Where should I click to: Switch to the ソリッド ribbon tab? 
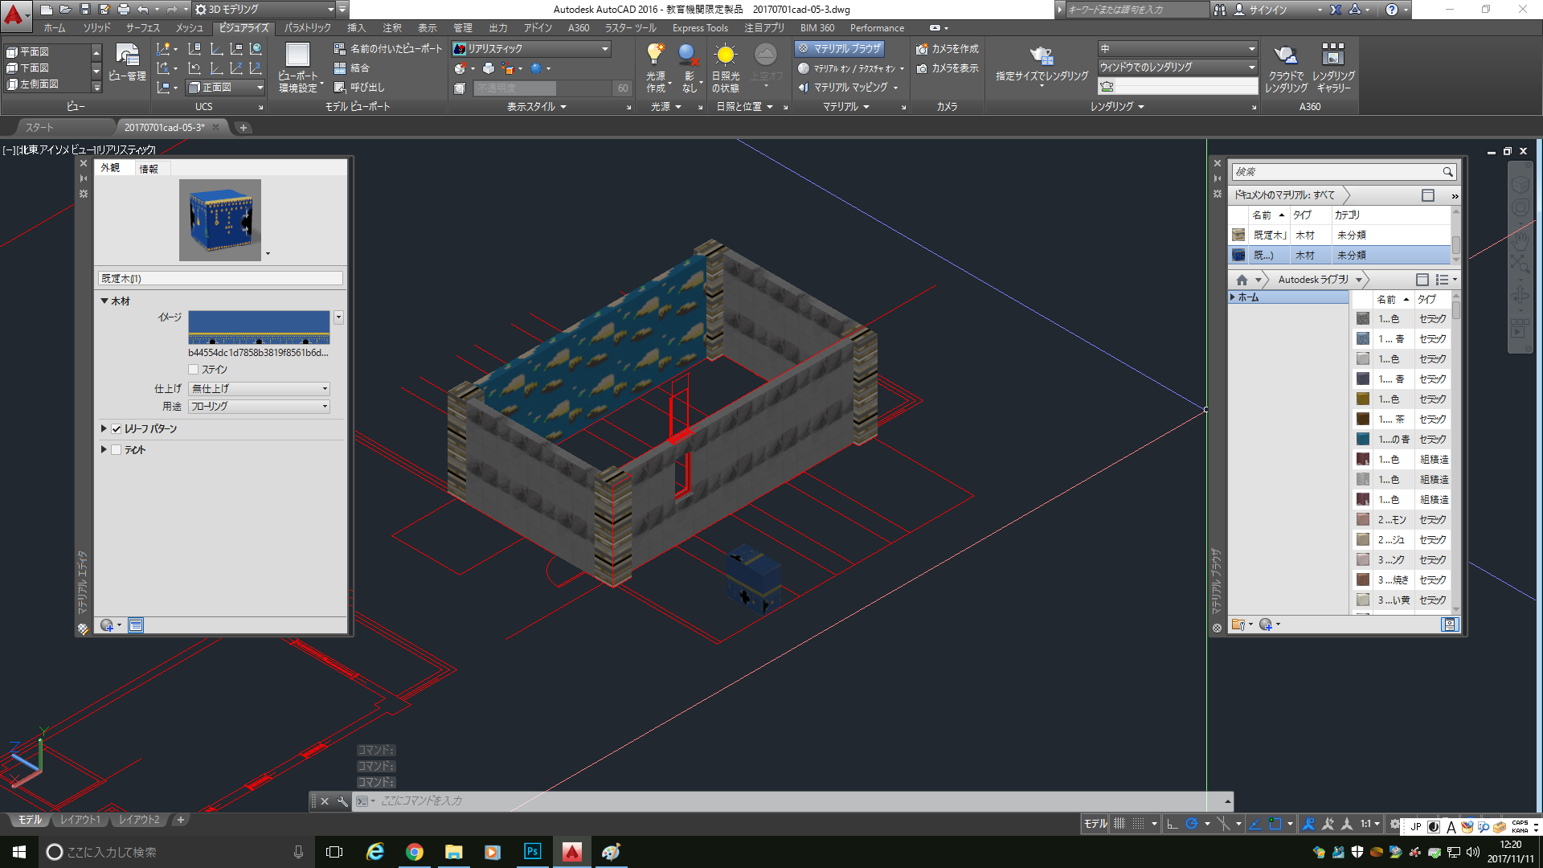tap(97, 28)
